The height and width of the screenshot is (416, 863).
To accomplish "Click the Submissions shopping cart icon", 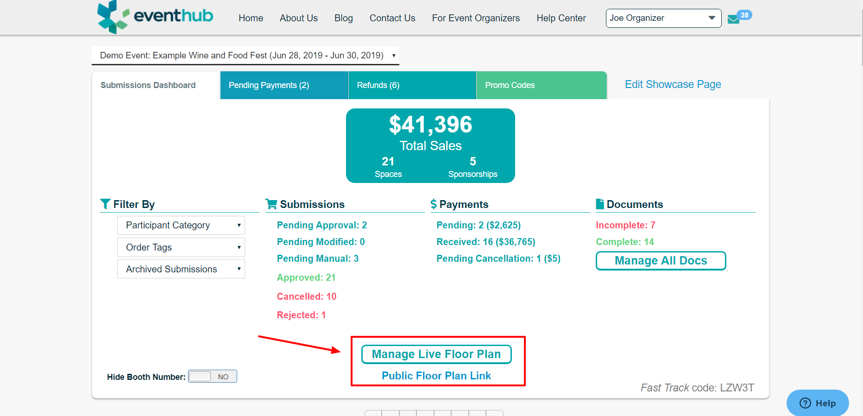I will (271, 204).
